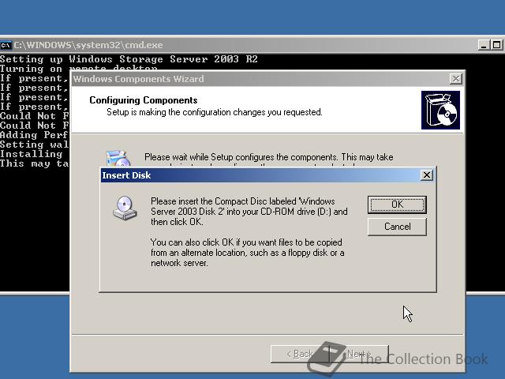
Task: Minimize the cmd.exe window
Action: click(x=484, y=45)
